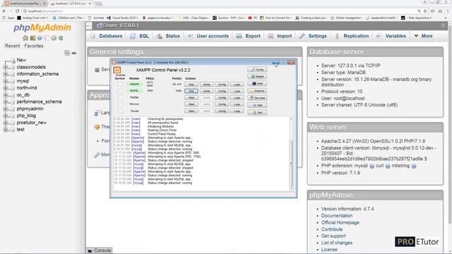
Task: Open Apache Logs button in XAMPP
Action: pos(237,85)
